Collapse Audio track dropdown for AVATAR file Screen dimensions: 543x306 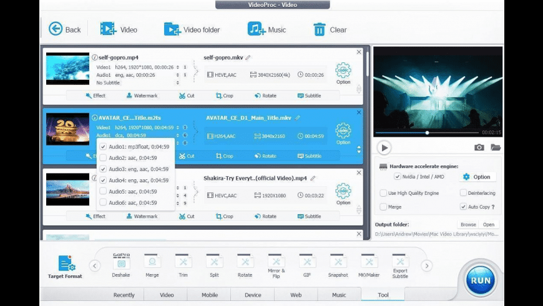[x=178, y=135]
